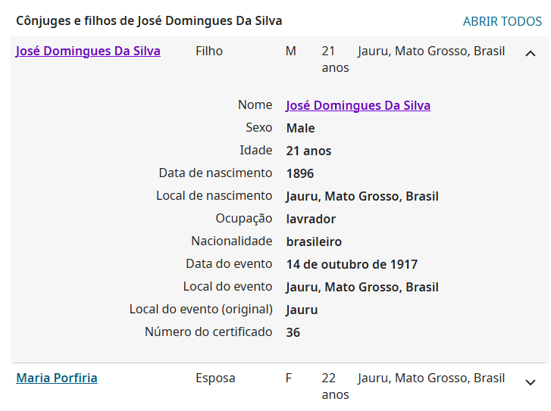Expand Maria Porfiria's row chevron
551x411 pixels.
click(x=530, y=382)
